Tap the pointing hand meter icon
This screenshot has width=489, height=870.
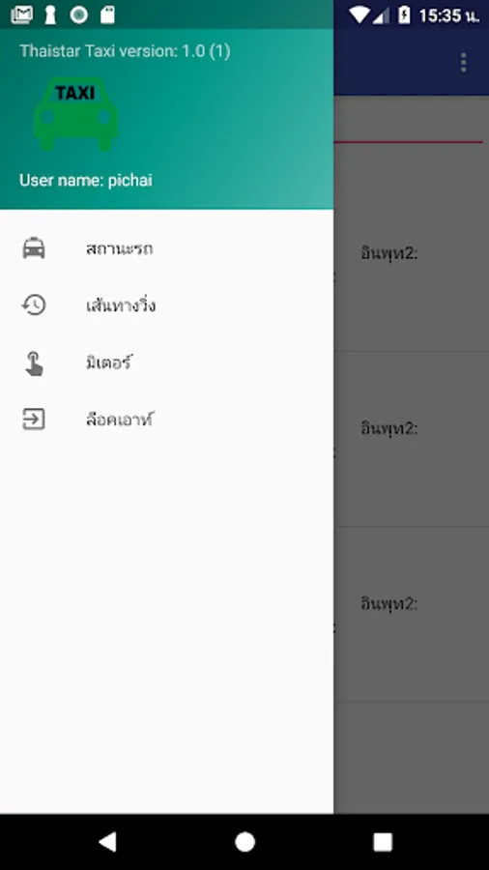[x=35, y=363]
